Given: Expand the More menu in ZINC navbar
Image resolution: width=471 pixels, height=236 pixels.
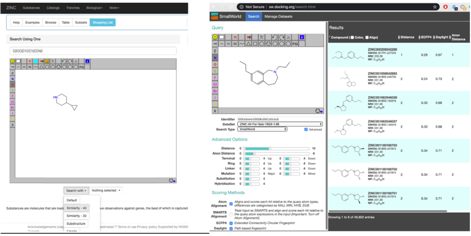Looking at the screenshot, I should tap(114, 8).
